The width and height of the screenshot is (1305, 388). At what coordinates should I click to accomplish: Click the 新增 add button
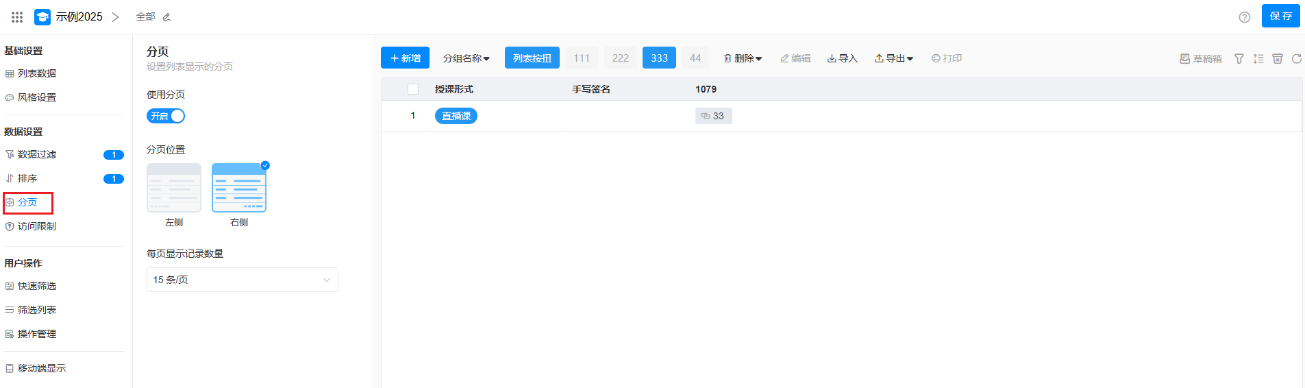[x=405, y=58]
